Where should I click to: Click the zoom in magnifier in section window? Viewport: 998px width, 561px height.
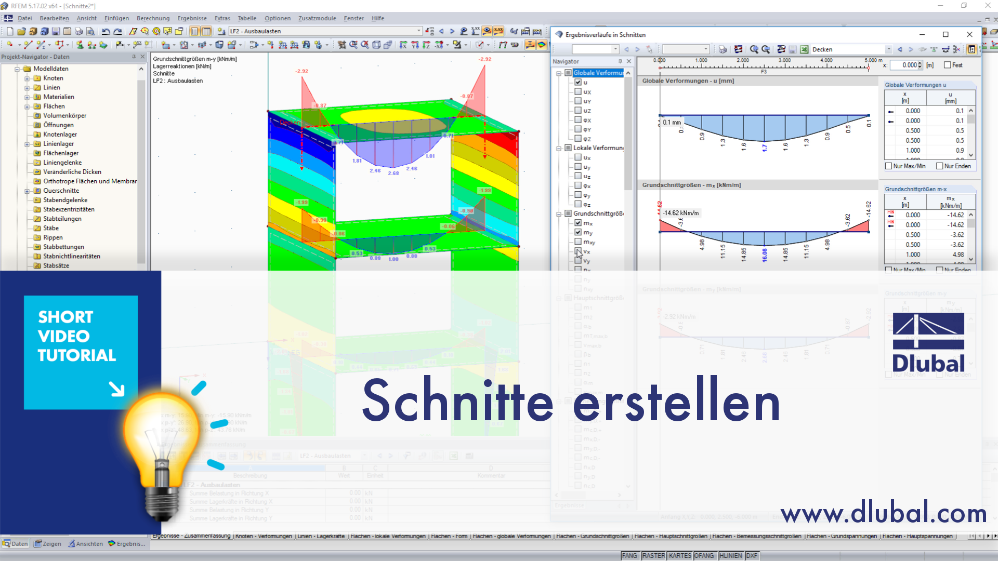coord(754,49)
